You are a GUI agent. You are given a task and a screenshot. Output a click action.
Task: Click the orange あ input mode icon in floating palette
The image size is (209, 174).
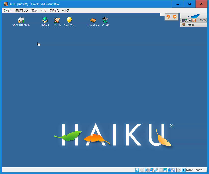[x=168, y=17]
